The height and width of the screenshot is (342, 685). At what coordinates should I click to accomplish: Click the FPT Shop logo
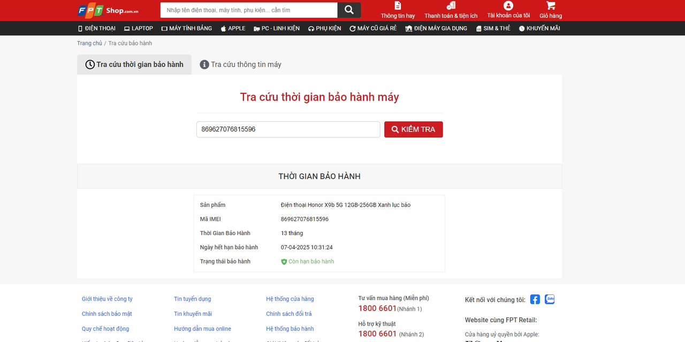tap(108, 10)
